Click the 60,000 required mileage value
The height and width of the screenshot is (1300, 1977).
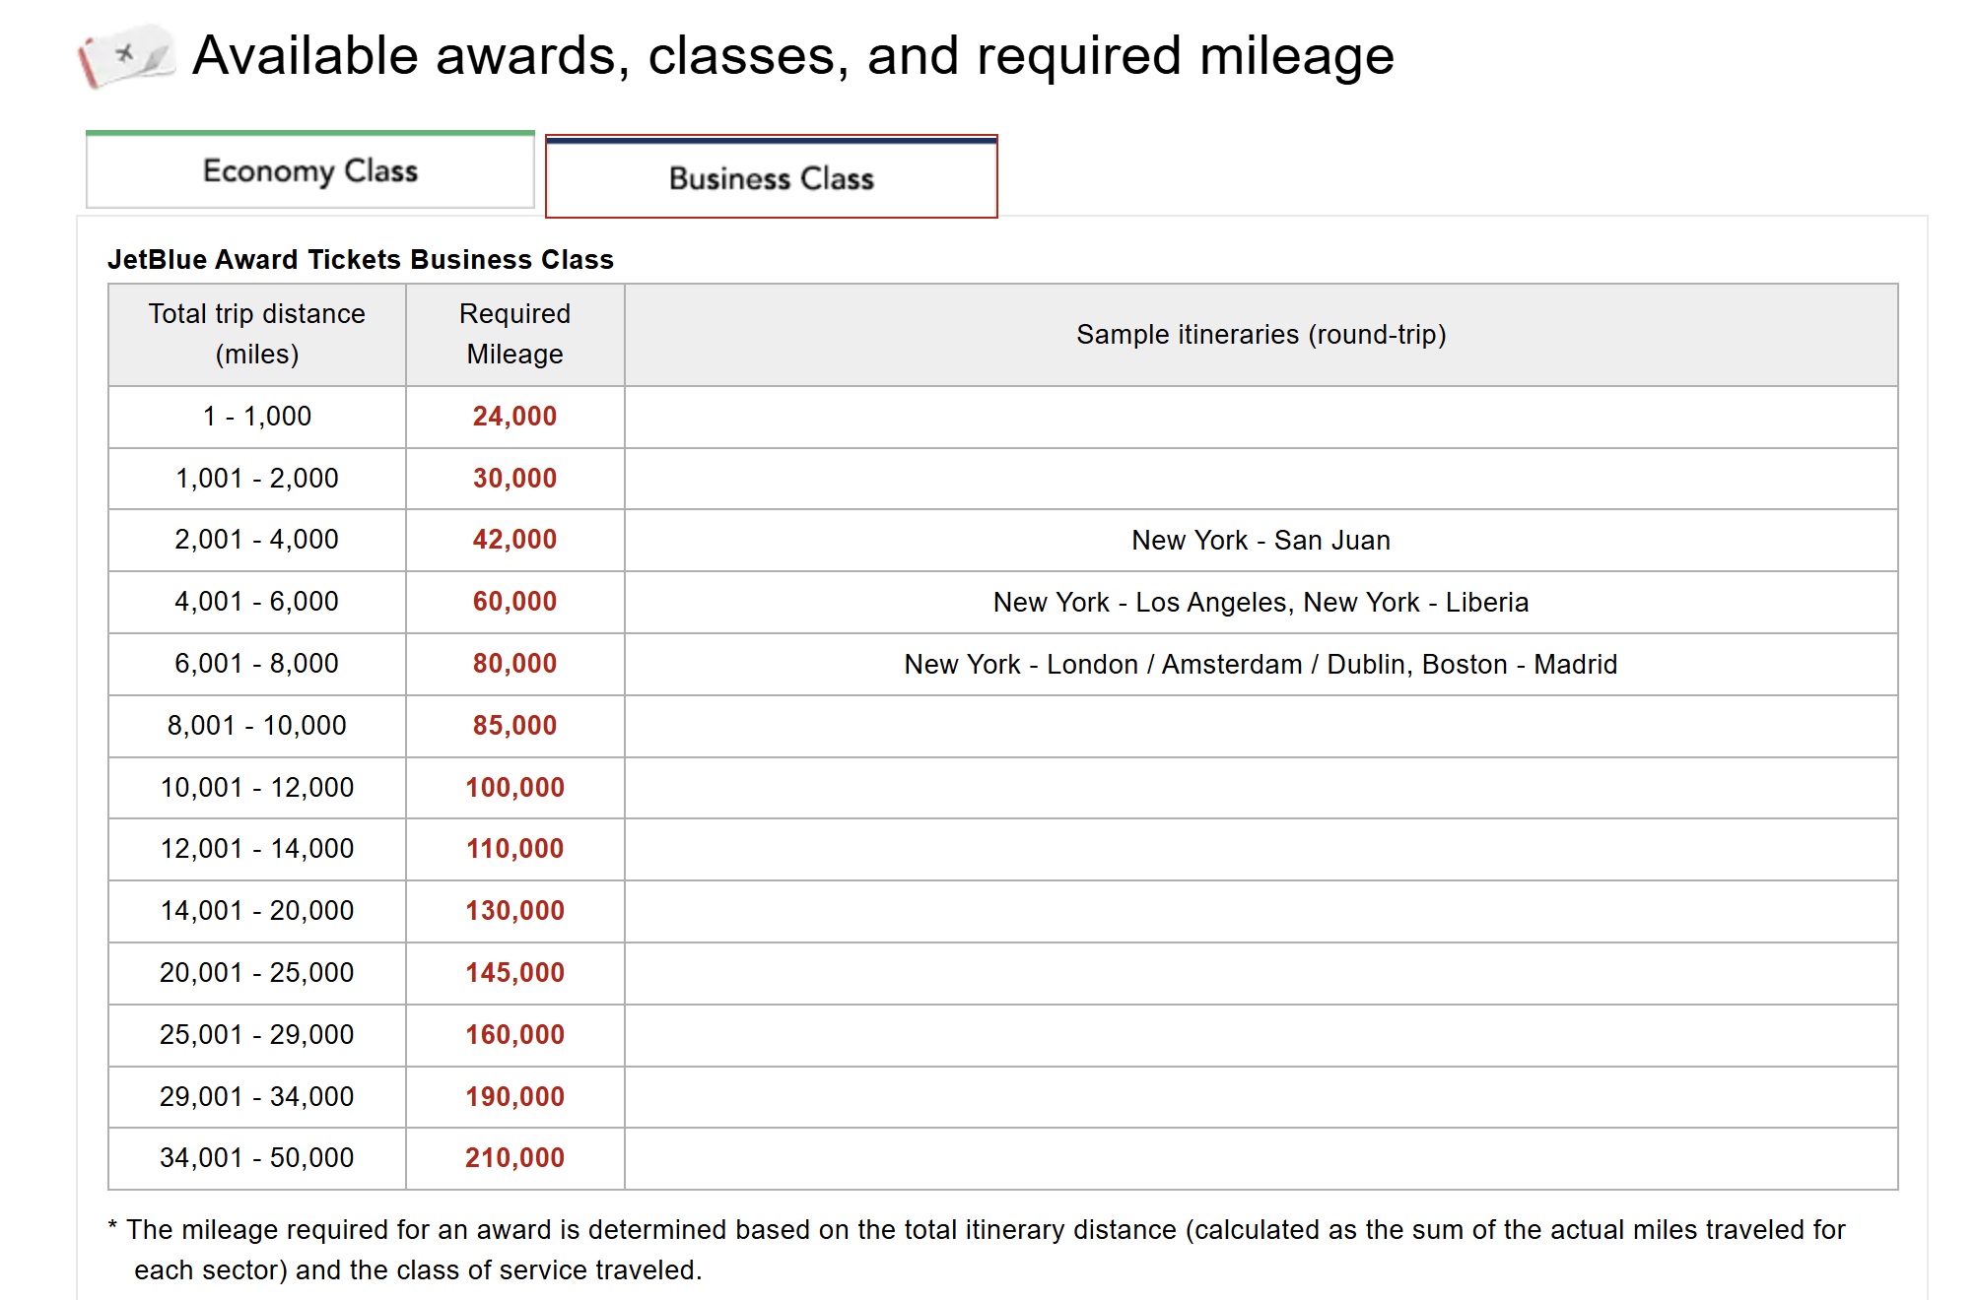pos(514,602)
